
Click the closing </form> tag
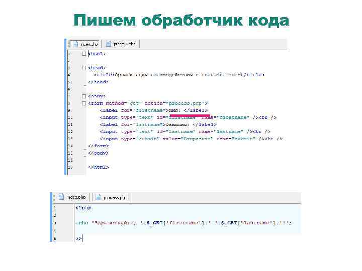[99, 146]
